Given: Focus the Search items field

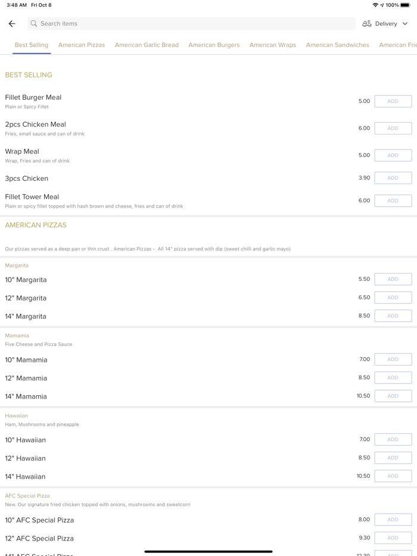Looking at the screenshot, I should [x=191, y=24].
